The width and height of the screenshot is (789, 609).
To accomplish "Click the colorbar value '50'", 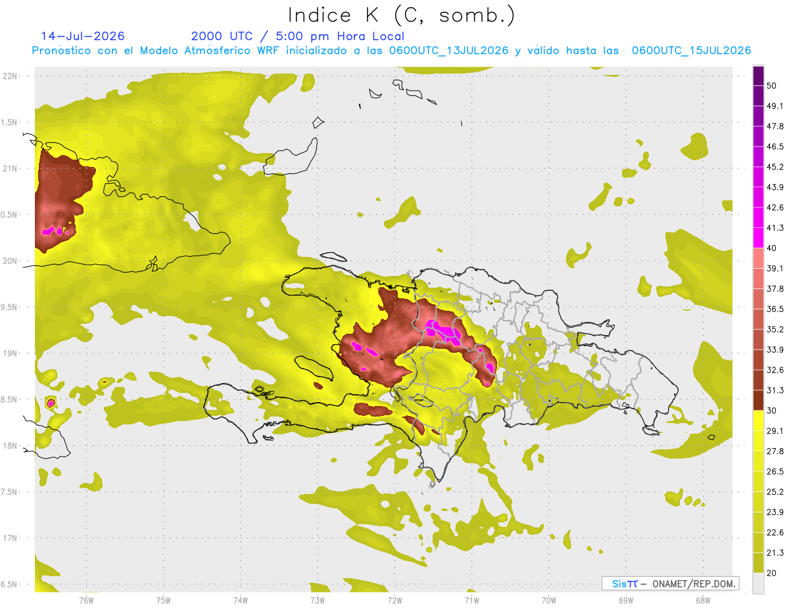I will click(x=773, y=85).
